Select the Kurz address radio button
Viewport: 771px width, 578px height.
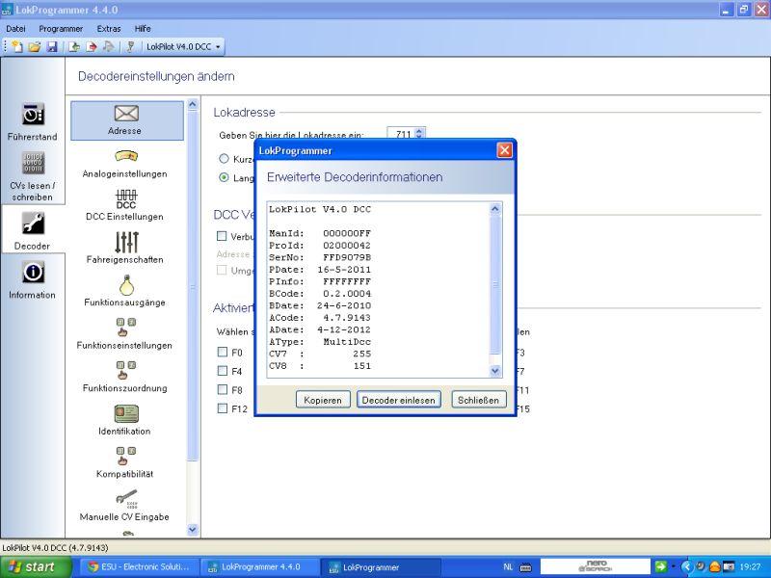coord(225,159)
